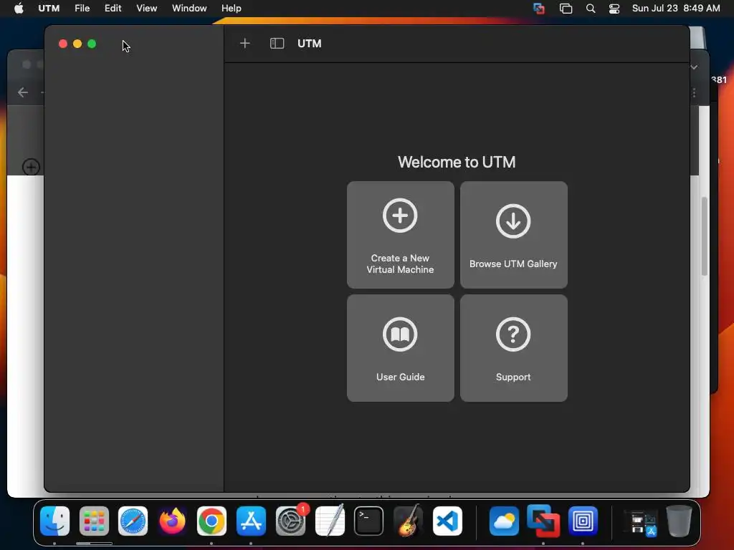Click the UTM app icon in Dock

[x=582, y=521]
